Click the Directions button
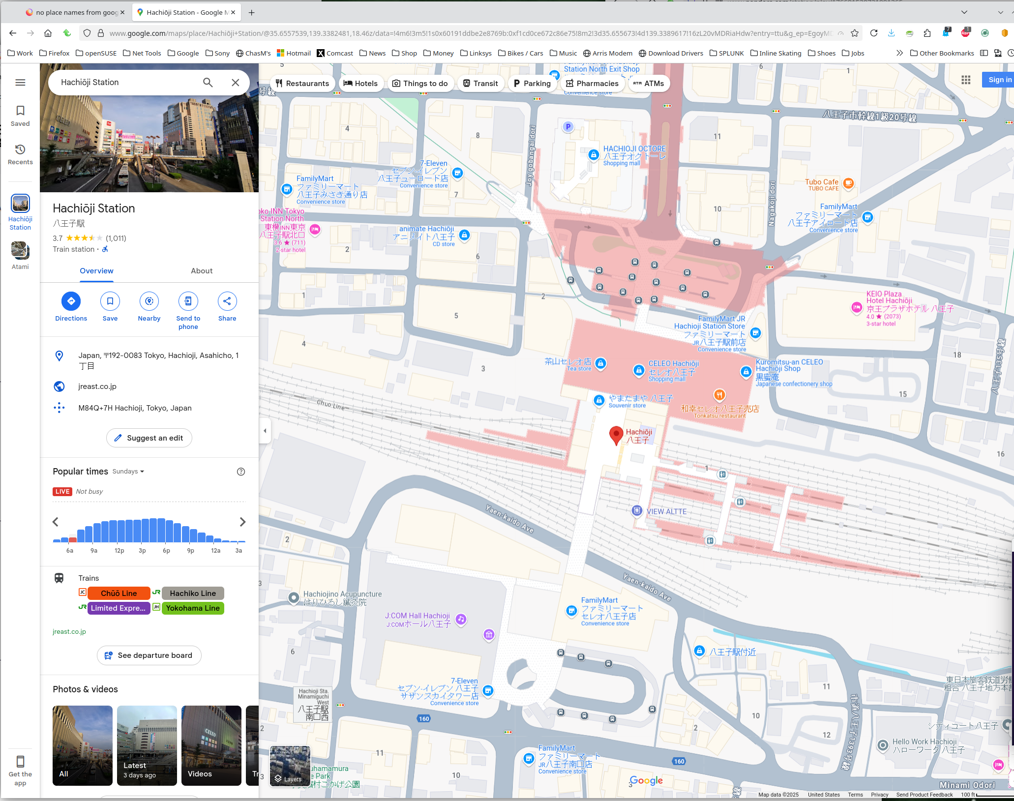 71,307
